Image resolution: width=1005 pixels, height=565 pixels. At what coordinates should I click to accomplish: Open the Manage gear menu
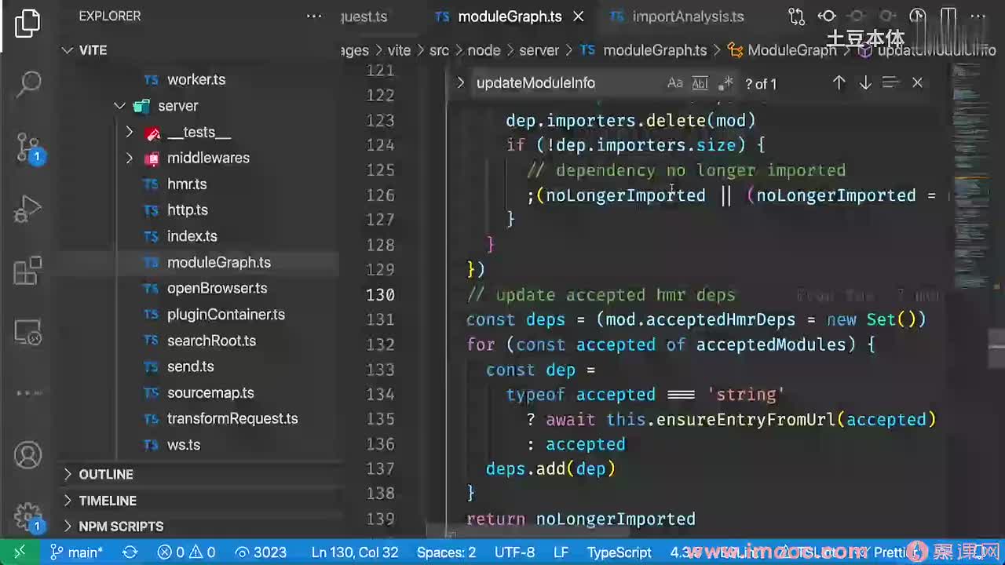click(28, 516)
